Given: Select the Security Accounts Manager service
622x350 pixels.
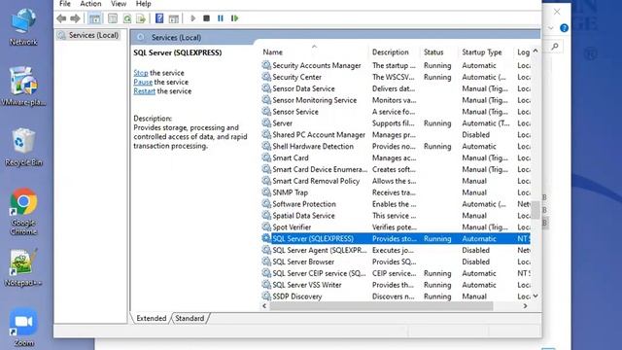Looking at the screenshot, I should point(396,65).
